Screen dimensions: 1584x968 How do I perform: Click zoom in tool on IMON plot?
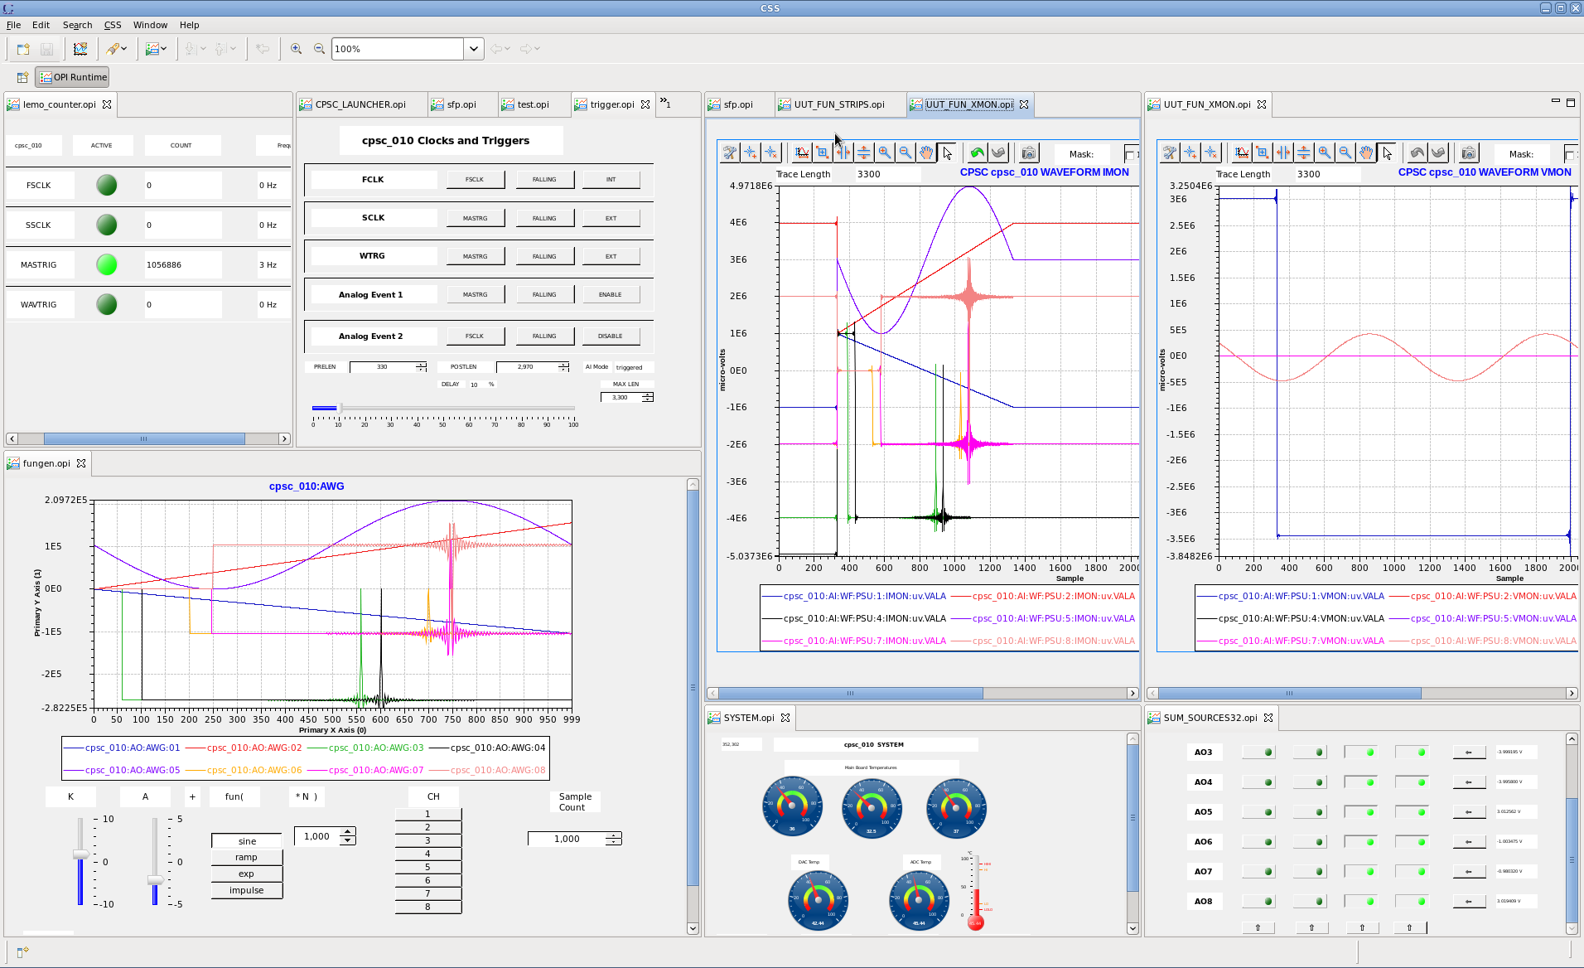coord(884,152)
